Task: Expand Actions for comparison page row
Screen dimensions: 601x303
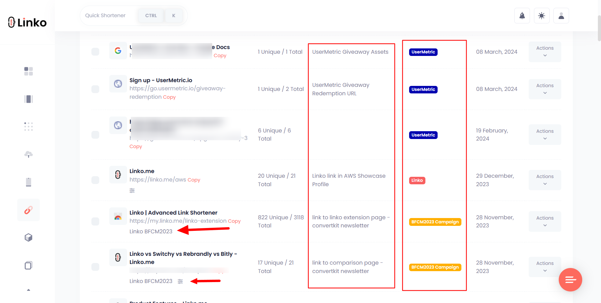Action: tap(545, 267)
